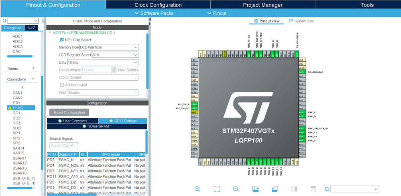This screenshot has height=196, width=401.
Task: Click Reset Configuration button
Action: (69, 112)
